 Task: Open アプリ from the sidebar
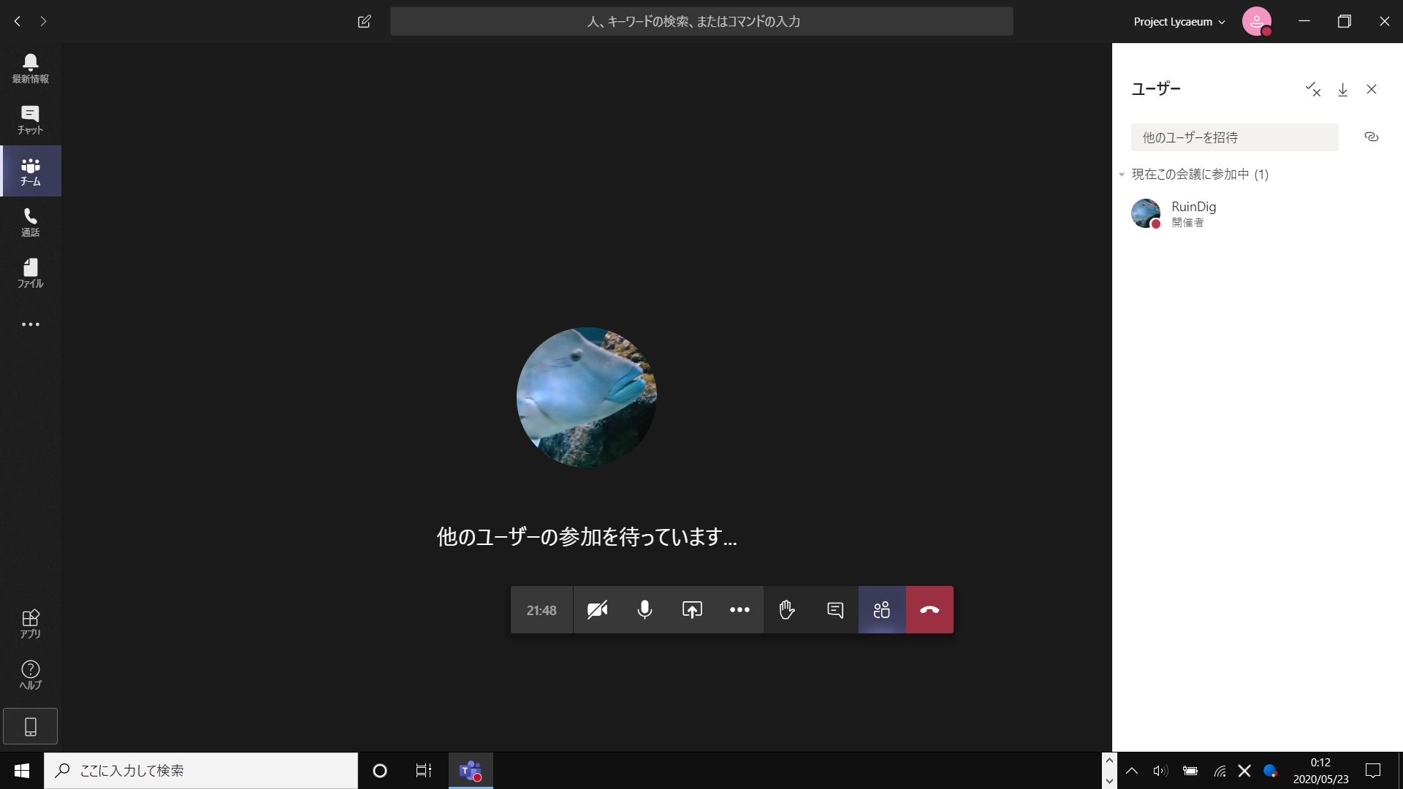point(30,622)
